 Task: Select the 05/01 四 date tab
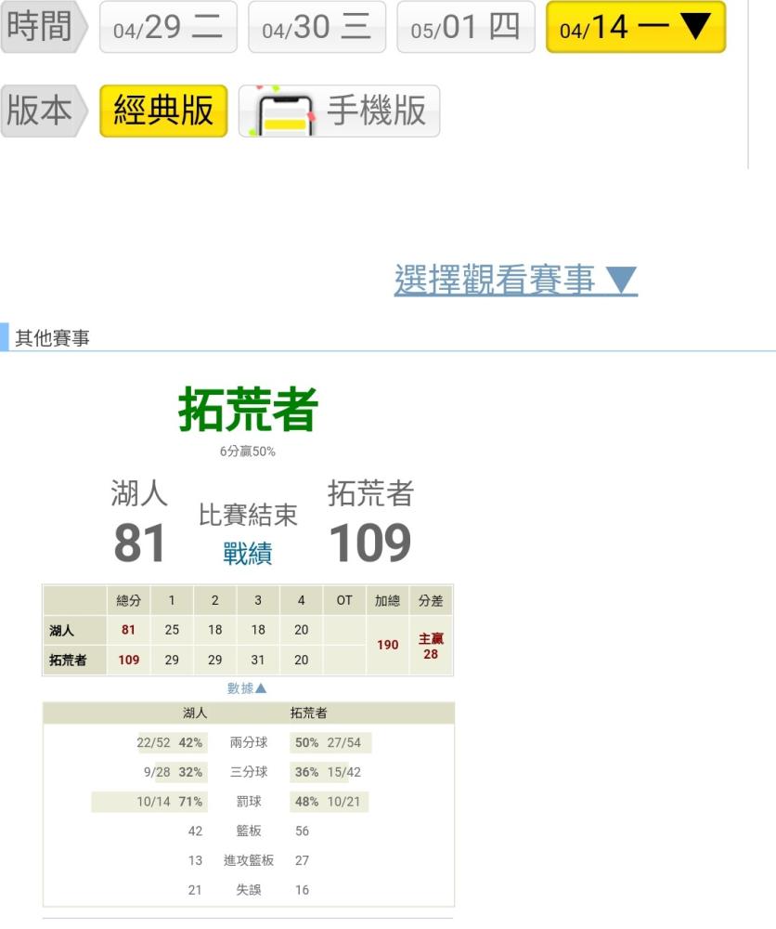[x=466, y=27]
